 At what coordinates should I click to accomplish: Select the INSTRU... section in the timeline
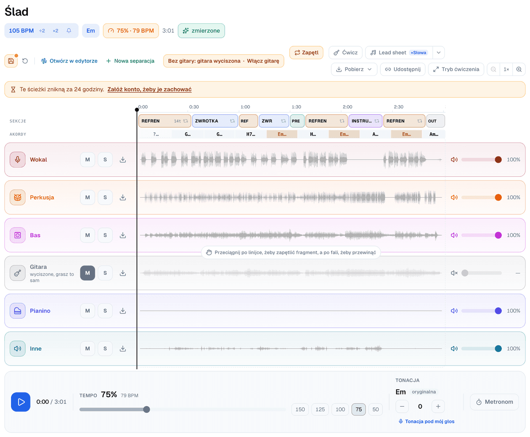(365, 121)
